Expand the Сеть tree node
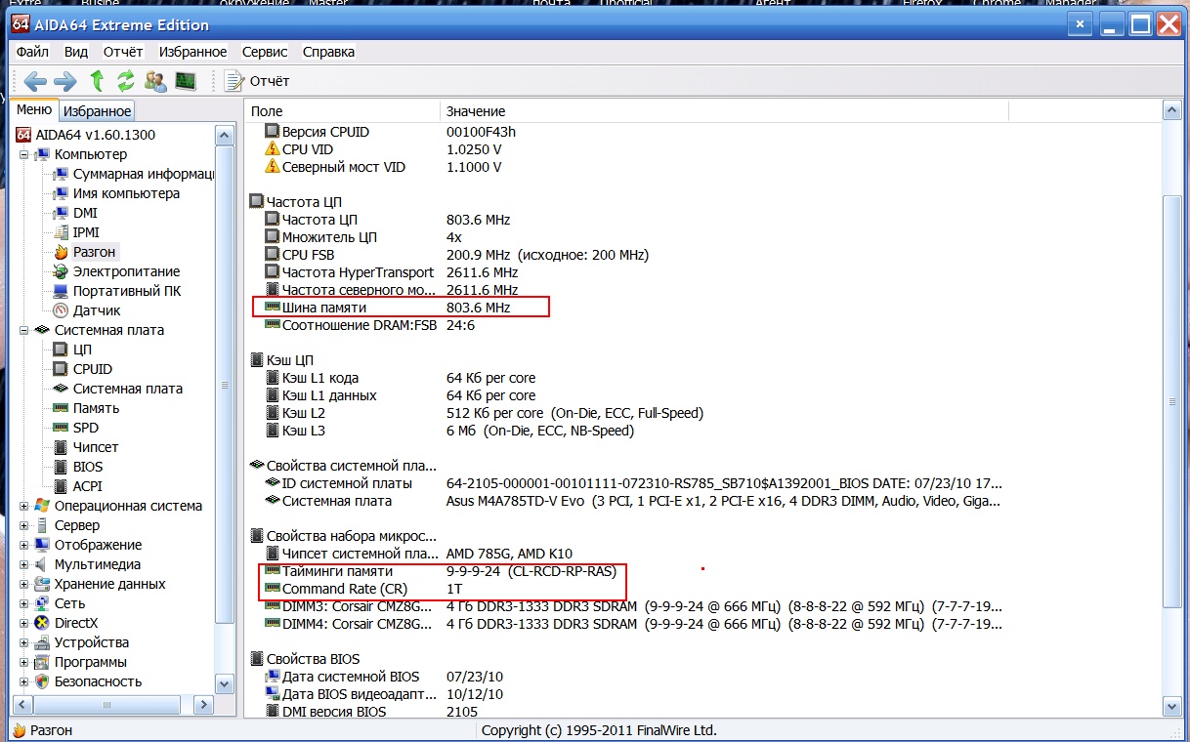This screenshot has width=1190, height=742. (x=24, y=603)
